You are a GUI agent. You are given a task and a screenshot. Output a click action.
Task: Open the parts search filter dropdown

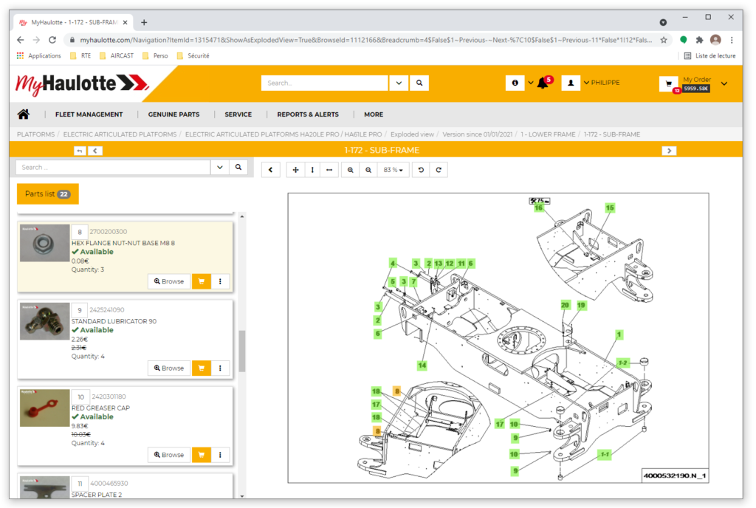[220, 168]
